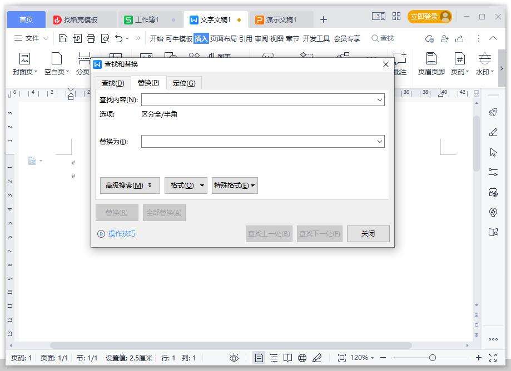Click 查找下一处(F) button
The image size is (511, 371).
[x=319, y=234]
